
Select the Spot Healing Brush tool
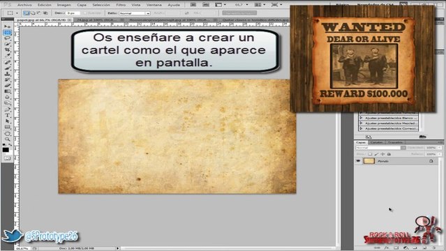pos(7,62)
